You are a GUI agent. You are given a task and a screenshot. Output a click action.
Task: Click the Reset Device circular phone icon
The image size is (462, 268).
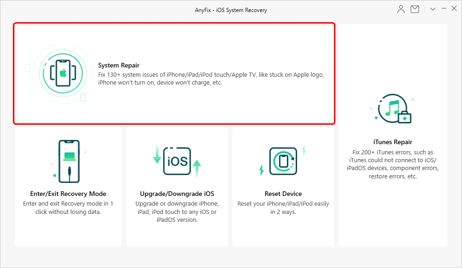[282, 160]
